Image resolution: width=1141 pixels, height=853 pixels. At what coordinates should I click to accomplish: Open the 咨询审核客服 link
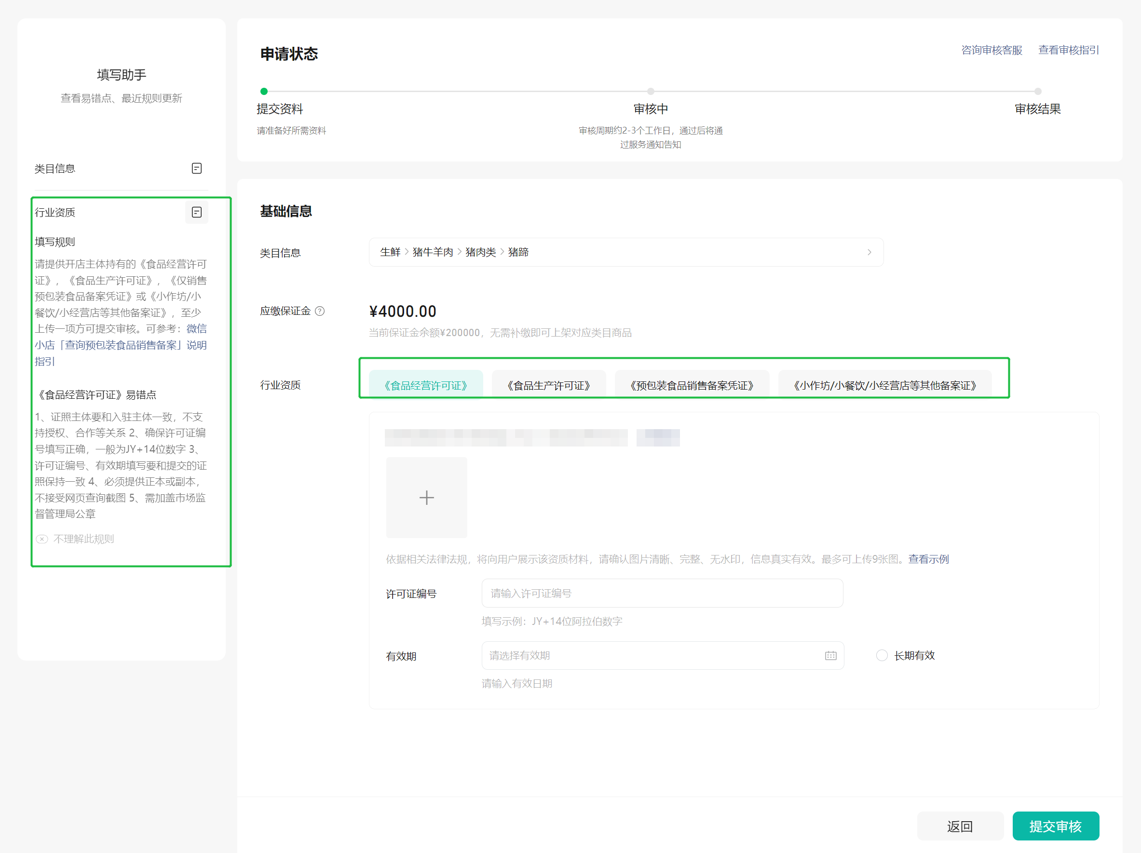point(992,50)
